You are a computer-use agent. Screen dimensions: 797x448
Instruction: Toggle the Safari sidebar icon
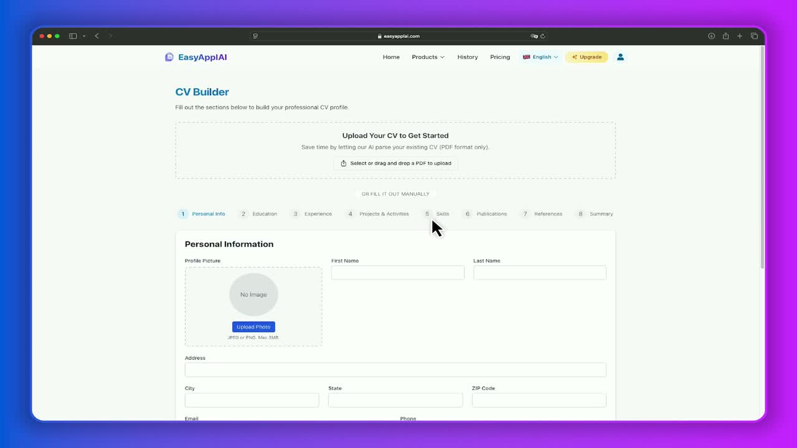[73, 36]
